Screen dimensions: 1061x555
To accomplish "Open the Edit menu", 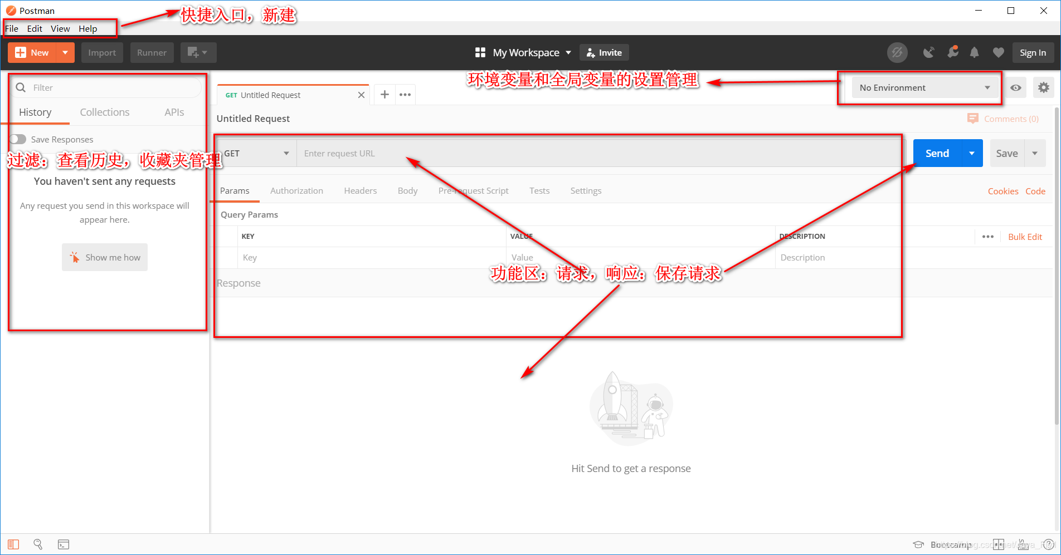I will [x=35, y=28].
